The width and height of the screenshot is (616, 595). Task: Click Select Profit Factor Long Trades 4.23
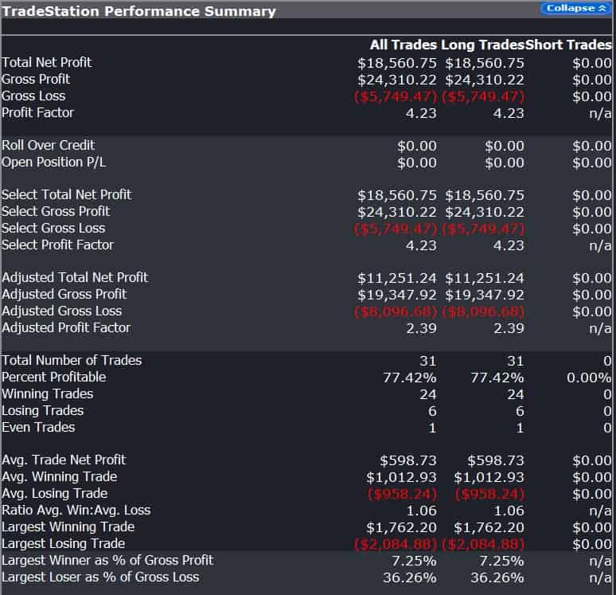tap(509, 246)
